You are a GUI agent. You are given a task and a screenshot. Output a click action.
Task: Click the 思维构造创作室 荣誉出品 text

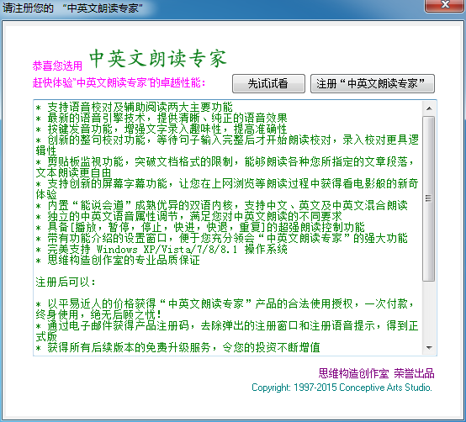click(376, 373)
